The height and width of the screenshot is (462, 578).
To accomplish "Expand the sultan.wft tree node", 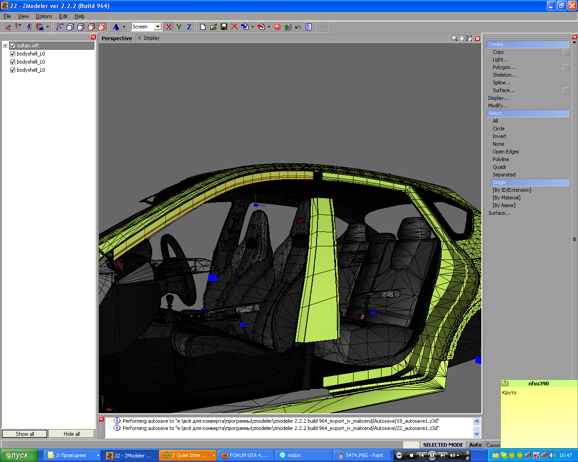I will [x=5, y=46].
